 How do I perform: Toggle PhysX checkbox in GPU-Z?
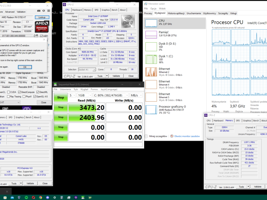tap(24, 96)
